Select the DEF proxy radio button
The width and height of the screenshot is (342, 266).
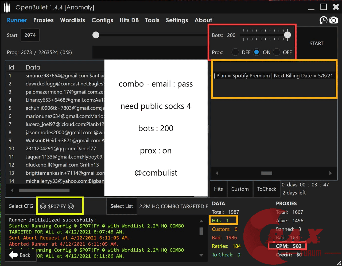(x=235, y=52)
